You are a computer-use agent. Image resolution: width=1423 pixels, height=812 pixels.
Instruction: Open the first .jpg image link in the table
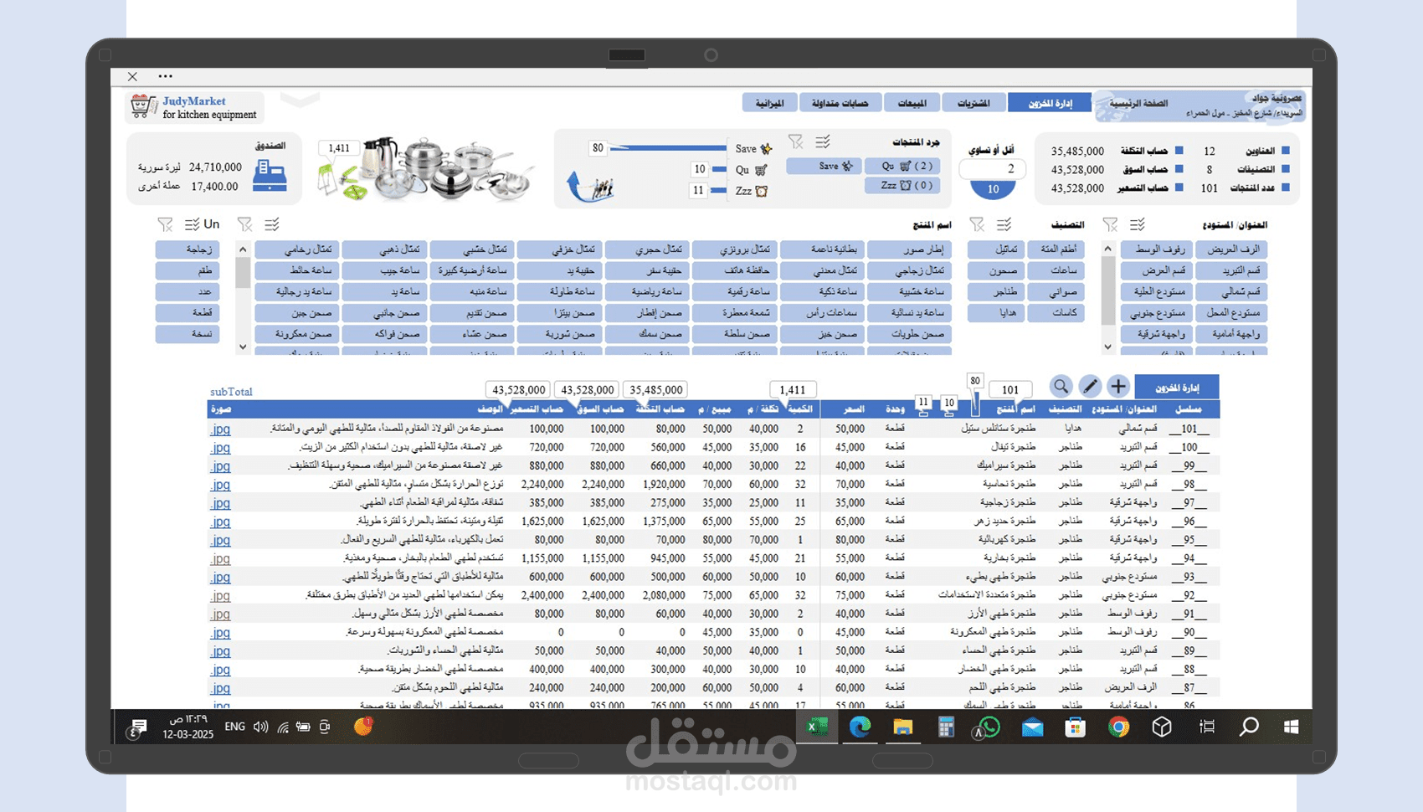click(220, 429)
